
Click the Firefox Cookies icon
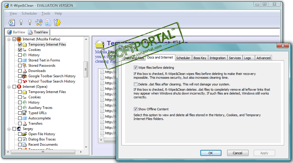25,50
